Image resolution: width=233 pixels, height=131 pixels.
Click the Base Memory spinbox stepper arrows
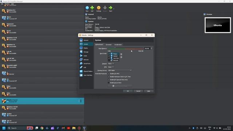151,48
